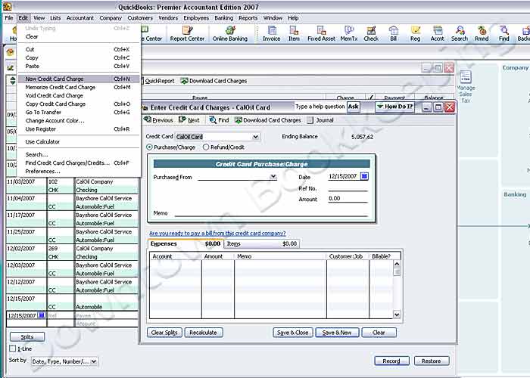The height and width of the screenshot is (378, 530).
Task: Open the Sort by dropdown
Action: tap(94, 361)
